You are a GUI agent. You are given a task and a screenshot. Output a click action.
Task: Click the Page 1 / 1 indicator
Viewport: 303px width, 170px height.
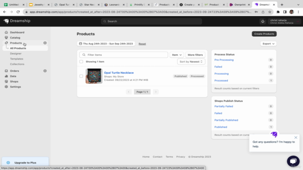(142, 92)
